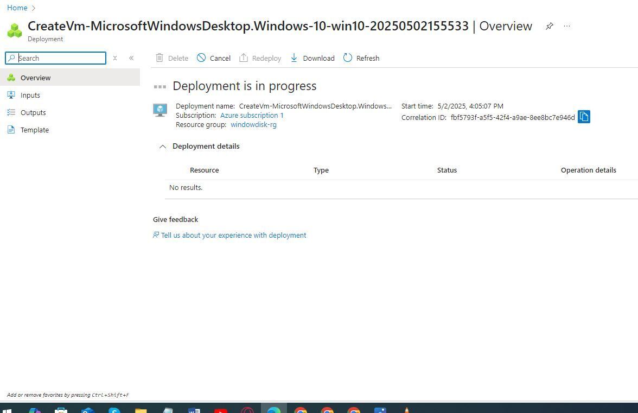Open the Template section
This screenshot has height=413, width=638.
(70, 130)
